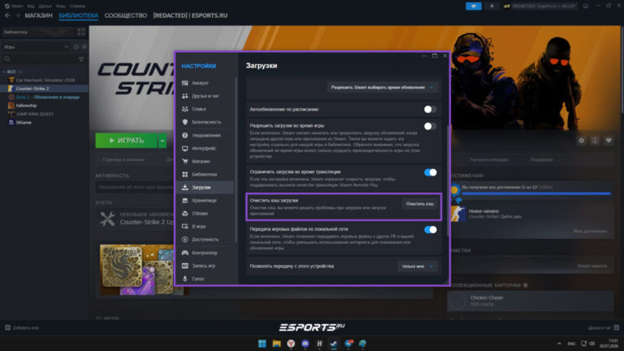This screenshot has height=351, width=624.
Task: Disable Ограничить загрузки во время трансляции
Action: 430,172
